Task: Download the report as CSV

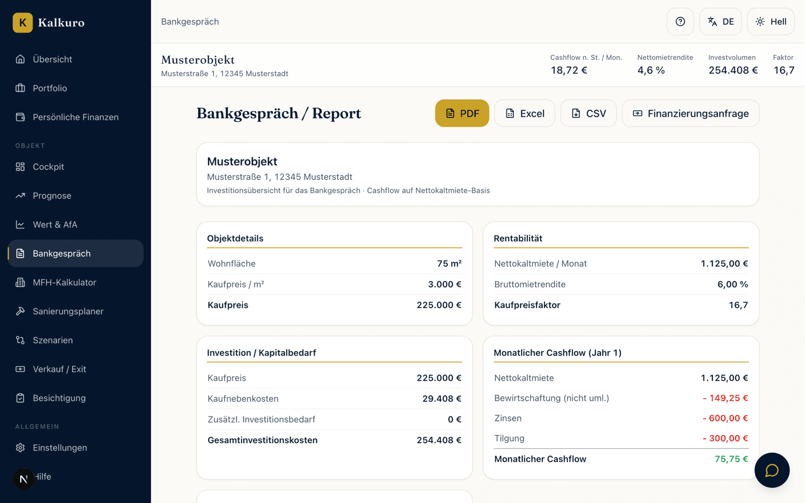Action: pyautogui.click(x=589, y=113)
